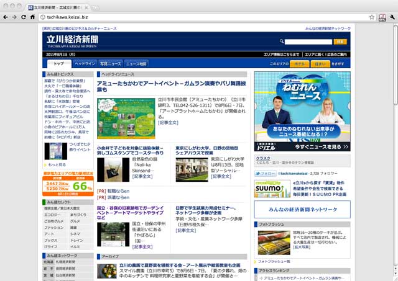Click the みんなの経済新聞ネットワーク banner box
The height and width of the screenshot is (281, 398).
302,210
